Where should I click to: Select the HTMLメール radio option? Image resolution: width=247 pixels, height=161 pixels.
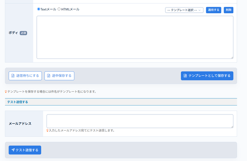tap(59, 9)
